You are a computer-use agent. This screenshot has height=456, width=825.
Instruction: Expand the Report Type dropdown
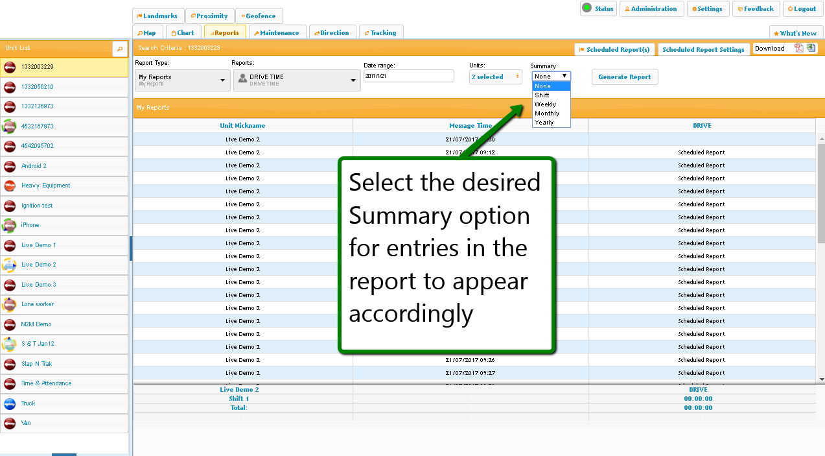[182, 80]
